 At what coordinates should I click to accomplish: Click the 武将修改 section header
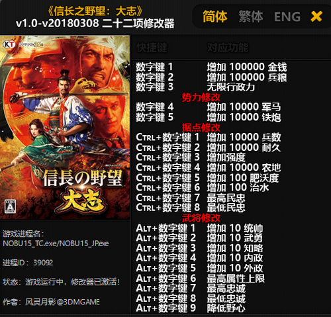point(201,218)
